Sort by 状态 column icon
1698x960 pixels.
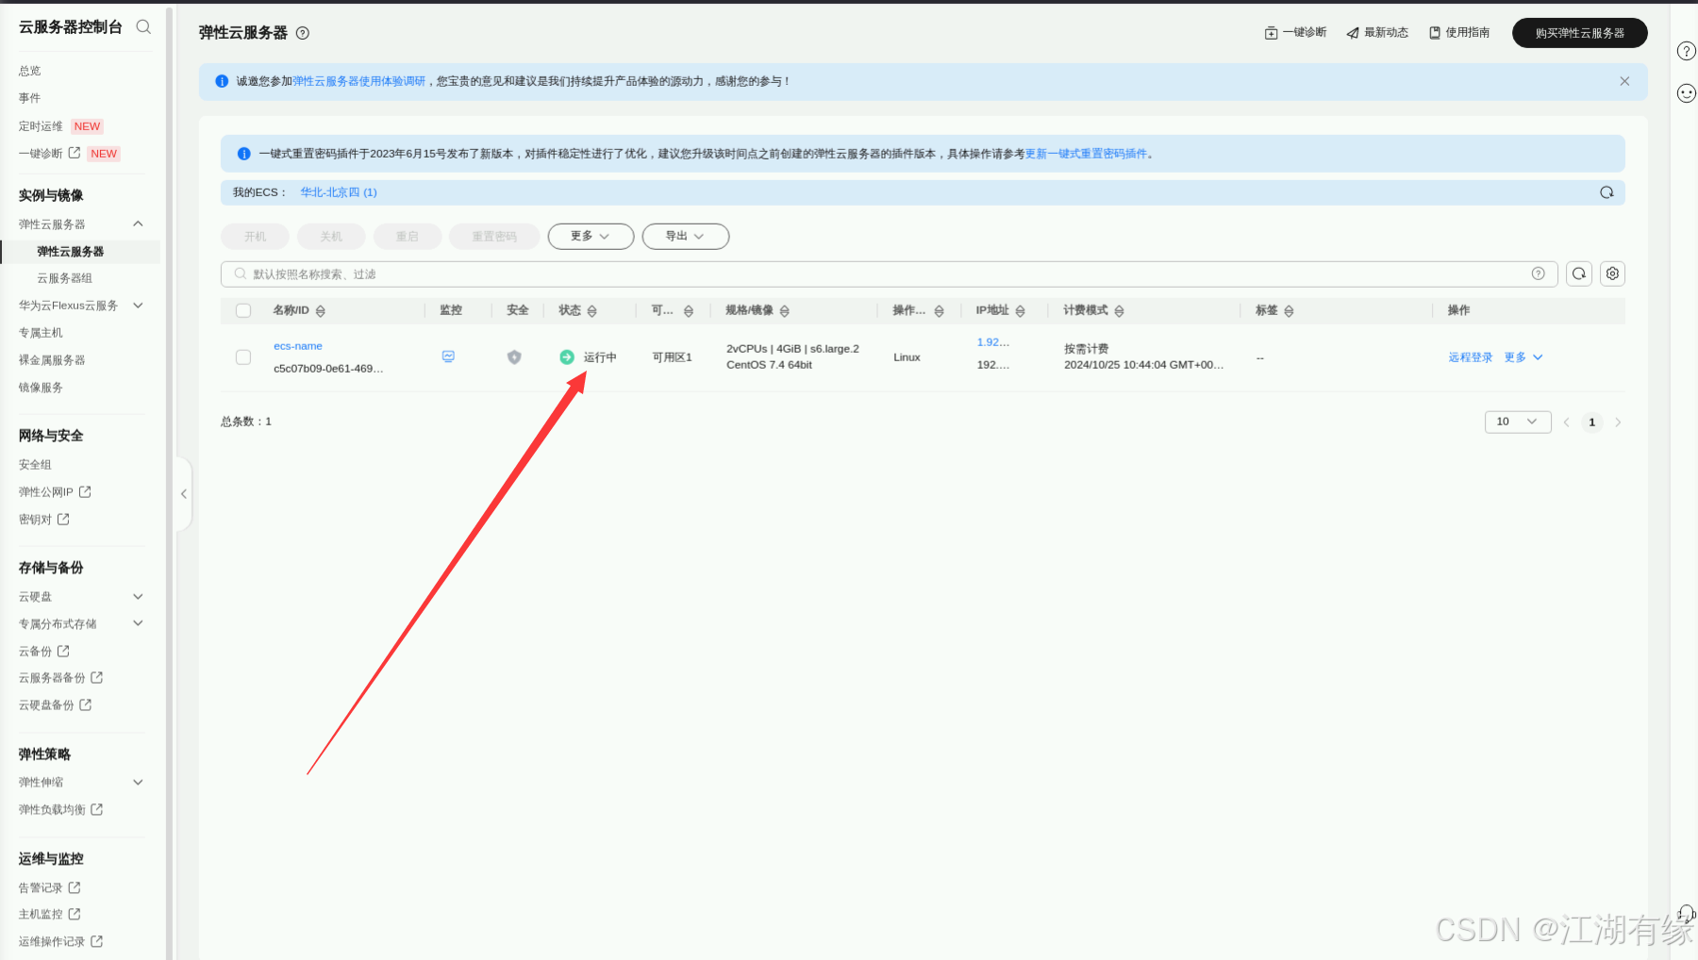[592, 311]
